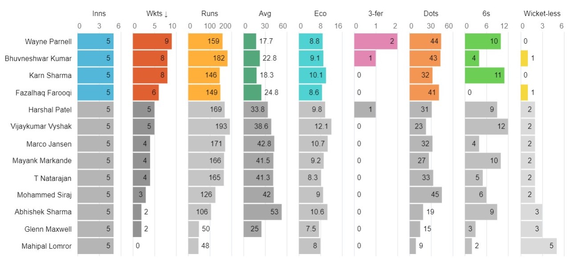Select Wayne Parnell's row label

(x=48, y=42)
